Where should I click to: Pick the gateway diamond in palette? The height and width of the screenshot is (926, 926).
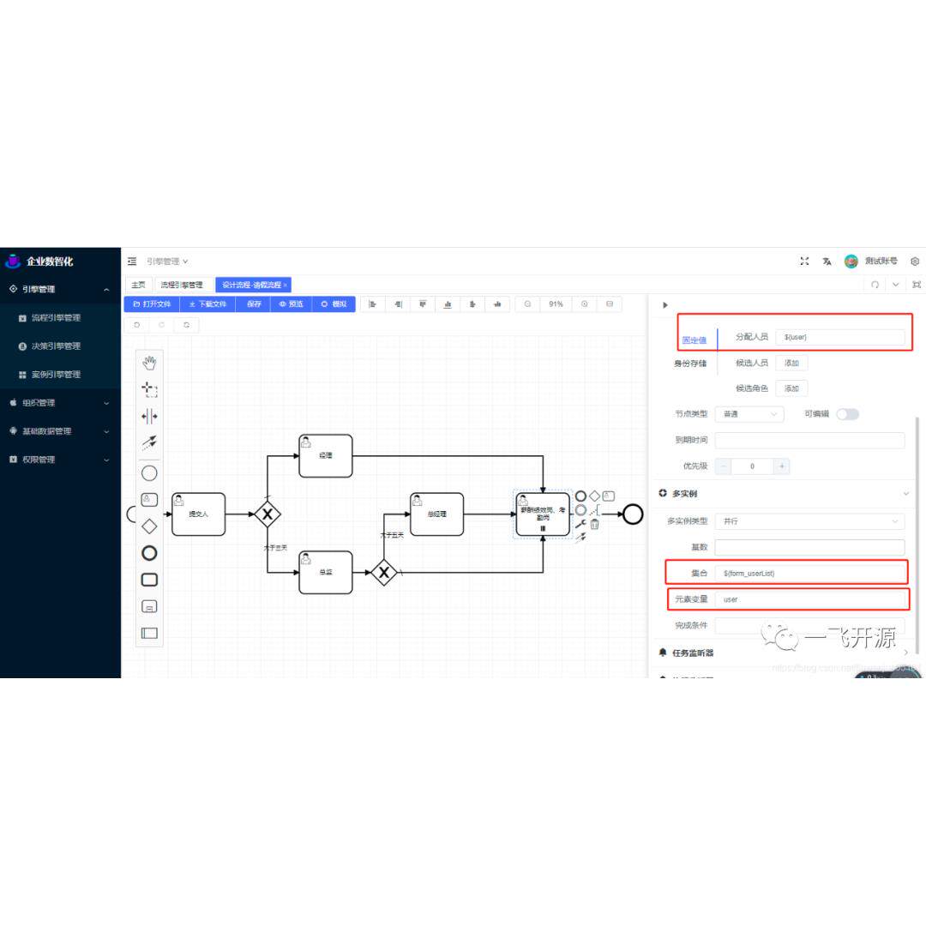point(149,526)
